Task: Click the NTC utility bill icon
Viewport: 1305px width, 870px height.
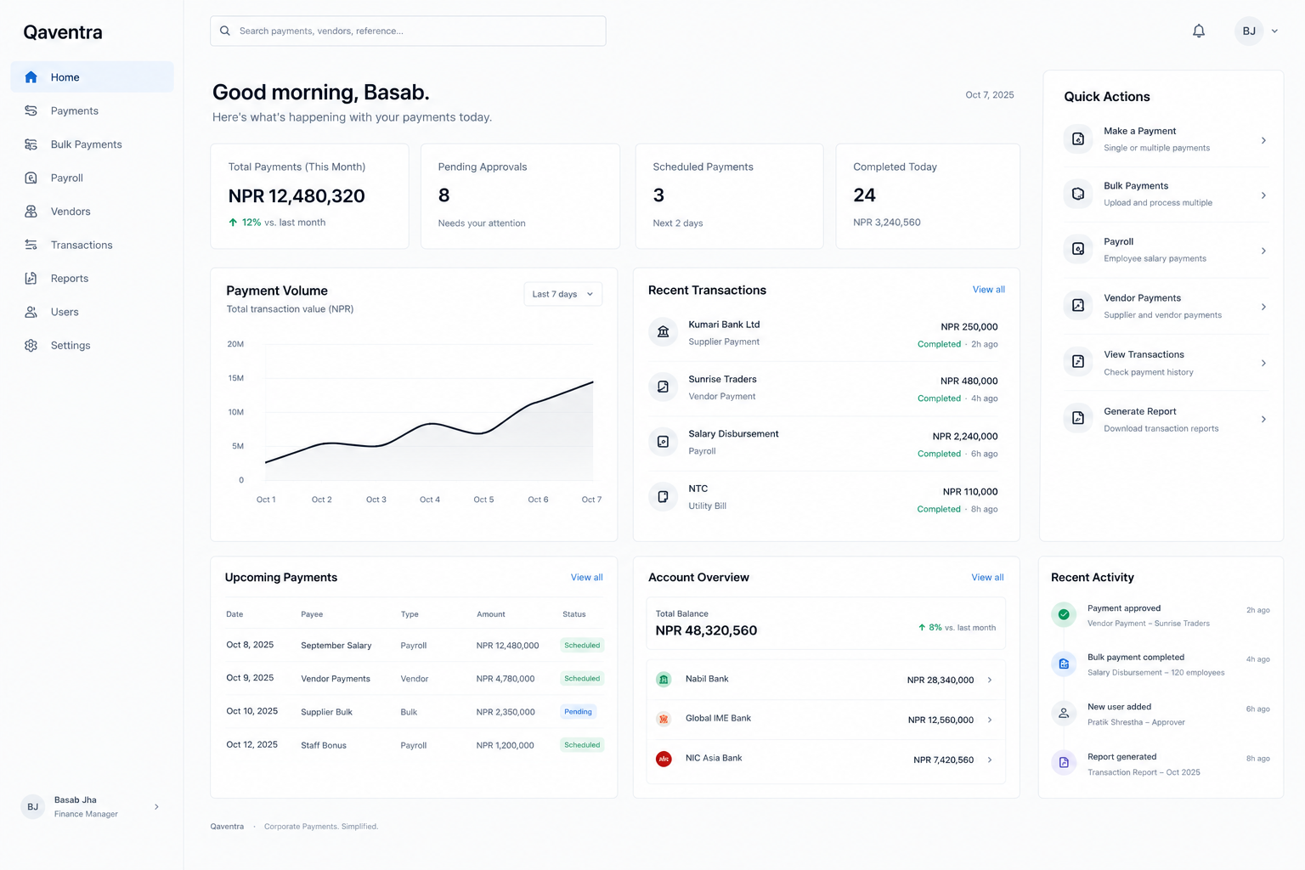Action: point(664,497)
